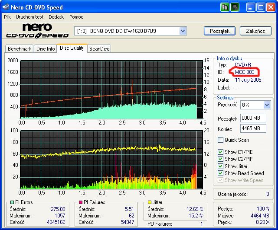
Task: Click the Ocena jakości score 0
Action: 268,194
